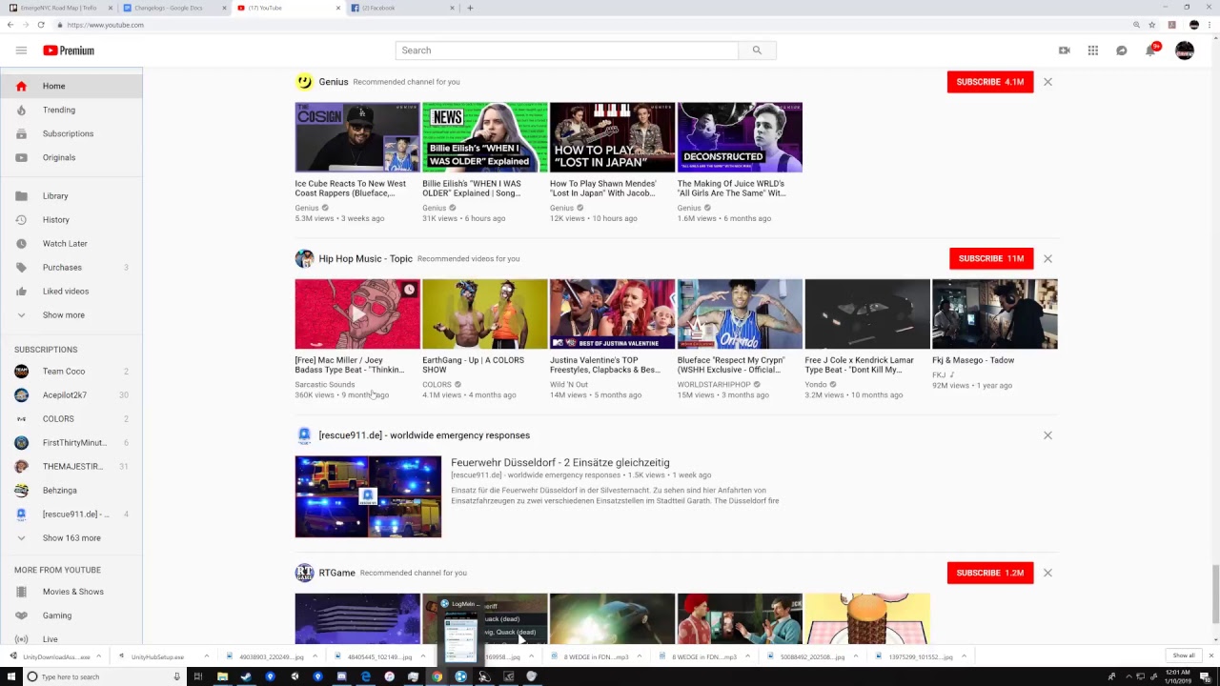The image size is (1220, 686).
Task: Open Chrome's three-dot menu
Action: (1210, 25)
